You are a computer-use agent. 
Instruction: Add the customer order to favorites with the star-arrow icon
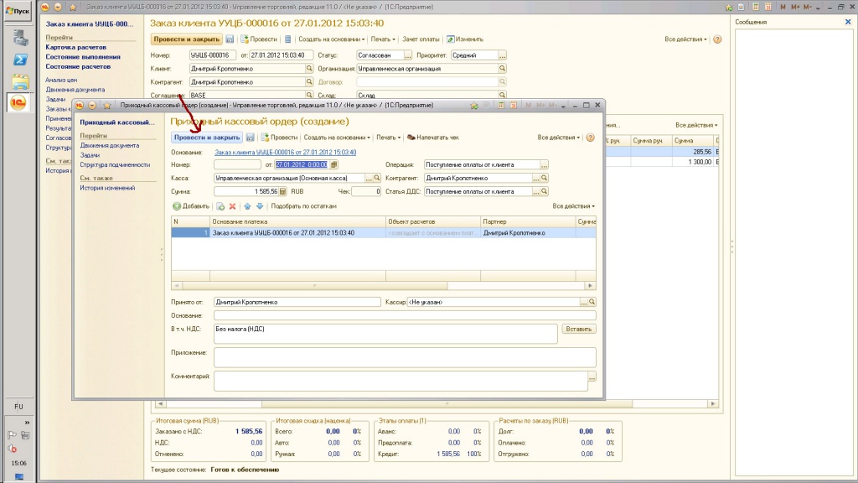pos(729,7)
